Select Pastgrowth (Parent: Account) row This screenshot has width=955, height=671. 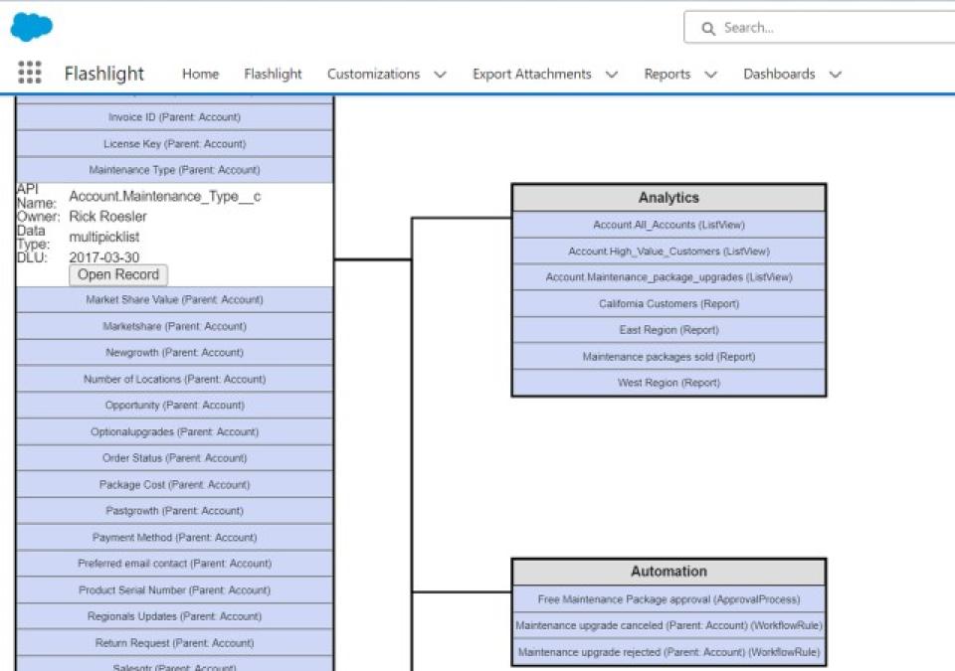(x=175, y=511)
